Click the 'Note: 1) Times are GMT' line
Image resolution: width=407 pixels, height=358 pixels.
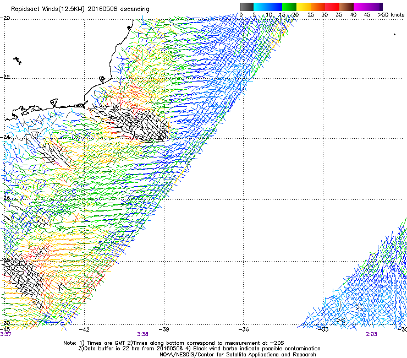174,343
